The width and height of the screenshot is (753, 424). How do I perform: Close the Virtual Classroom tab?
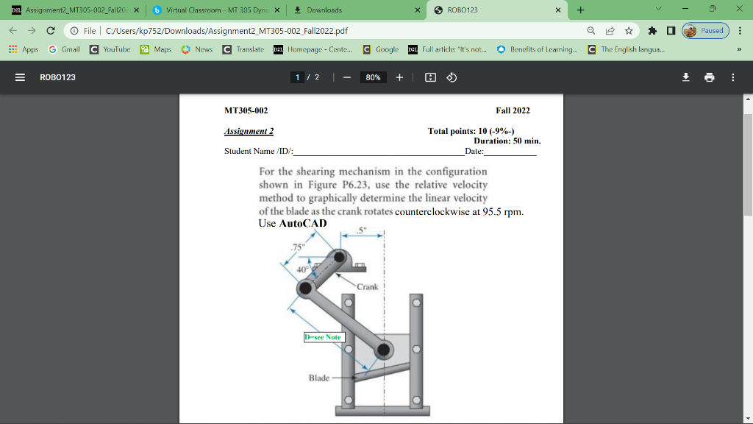[x=277, y=10]
